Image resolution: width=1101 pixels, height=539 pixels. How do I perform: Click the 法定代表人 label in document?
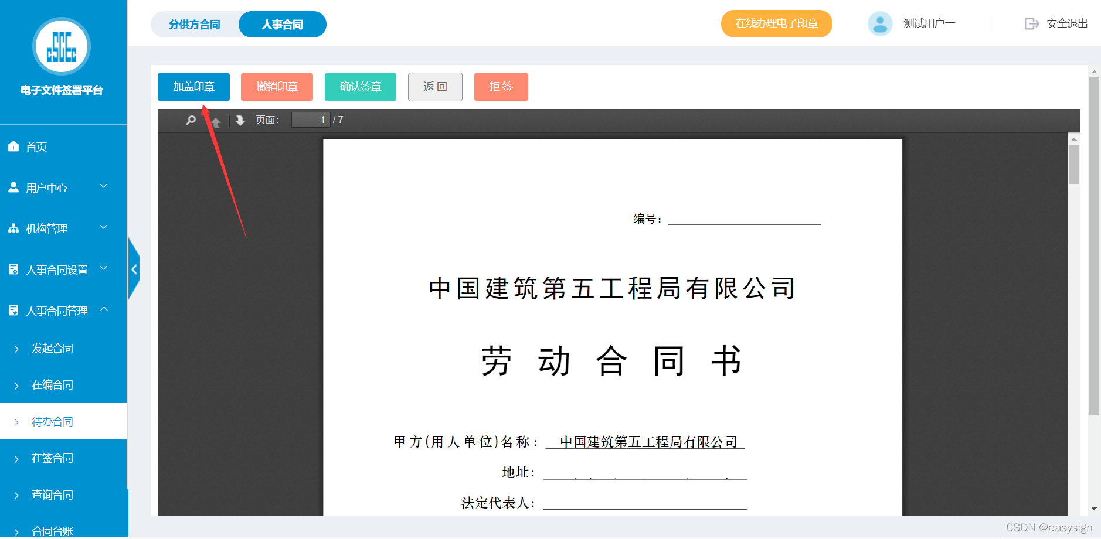(498, 503)
